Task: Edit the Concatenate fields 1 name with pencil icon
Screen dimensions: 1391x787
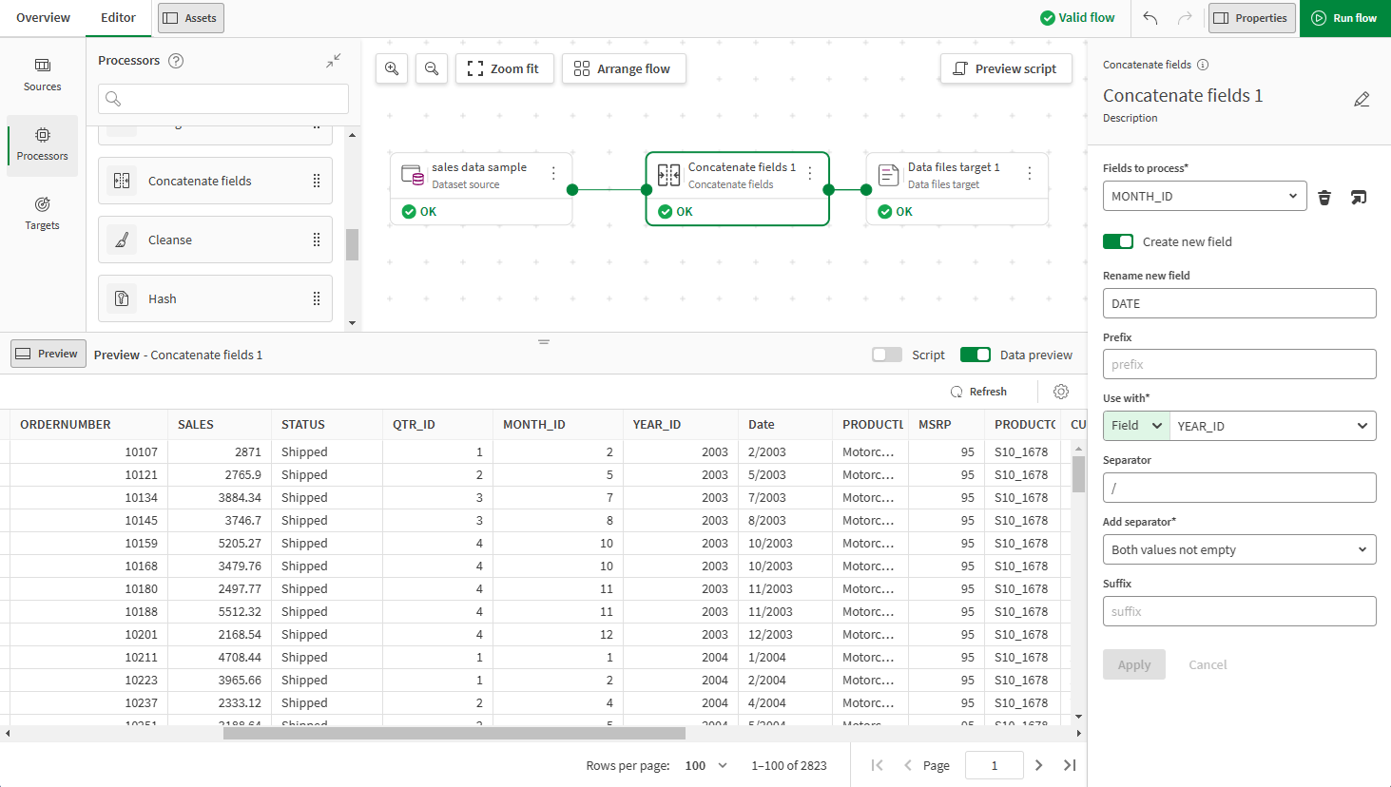Action: [1362, 99]
